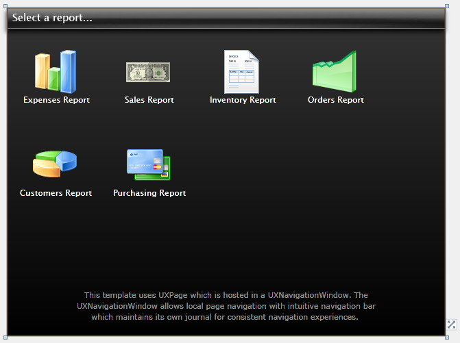Screen dimensions: 460x343
Task: Open the Expenses Report bar chart icon
Action: [56, 71]
